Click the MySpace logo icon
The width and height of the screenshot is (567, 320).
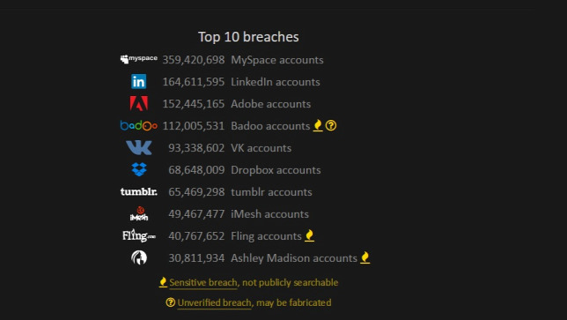click(139, 59)
